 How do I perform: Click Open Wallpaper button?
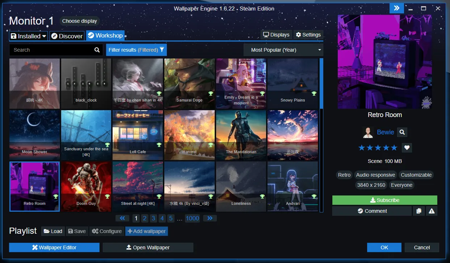(x=148, y=247)
